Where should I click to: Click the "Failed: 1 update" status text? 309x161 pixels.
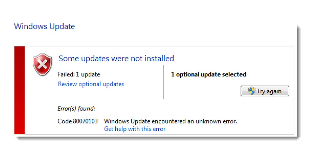click(79, 74)
